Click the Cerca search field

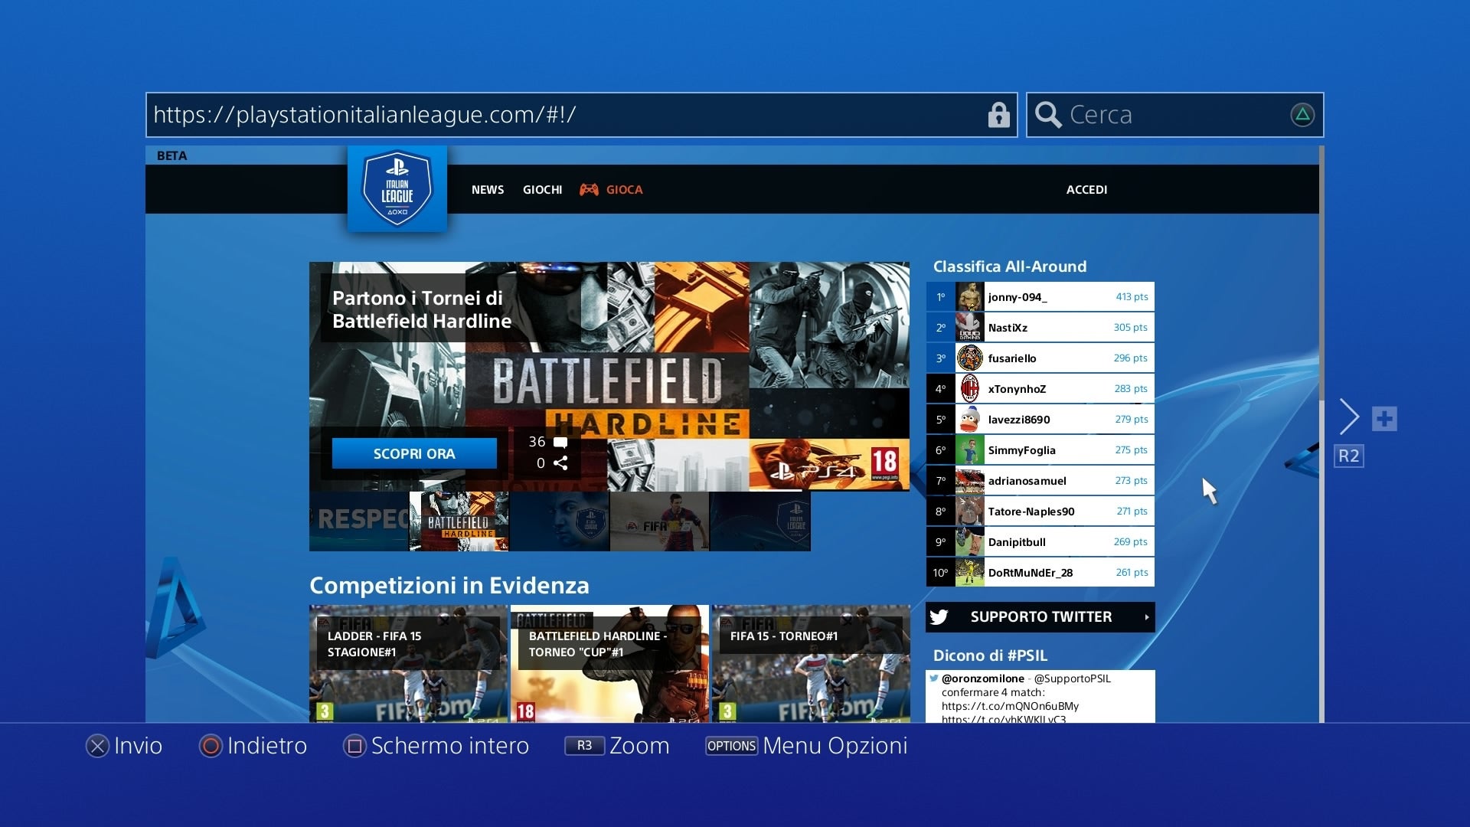point(1174,115)
